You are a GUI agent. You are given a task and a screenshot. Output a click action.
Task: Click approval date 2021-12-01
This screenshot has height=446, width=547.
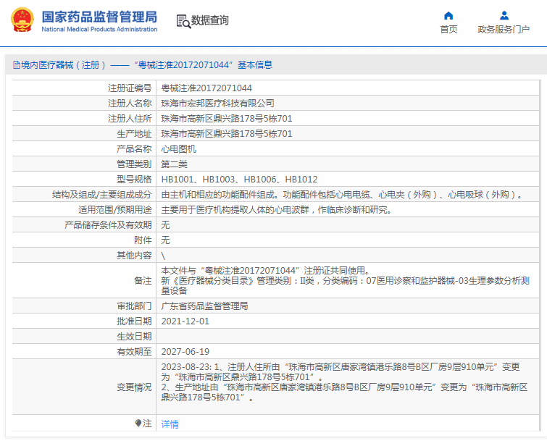185,321
